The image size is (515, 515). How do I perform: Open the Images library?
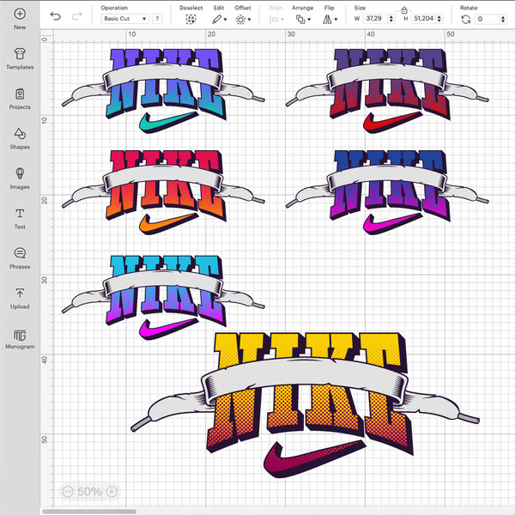[20, 179]
